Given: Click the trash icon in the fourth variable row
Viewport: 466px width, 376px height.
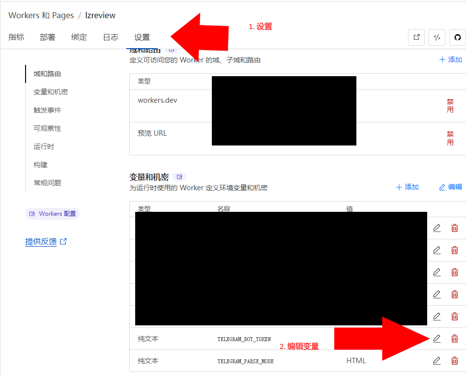Looking at the screenshot, I should [454, 294].
